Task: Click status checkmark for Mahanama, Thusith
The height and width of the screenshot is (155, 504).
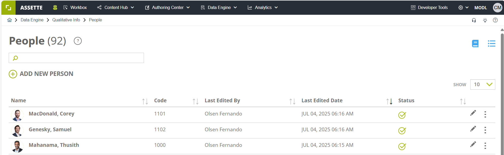Action: click(x=402, y=146)
